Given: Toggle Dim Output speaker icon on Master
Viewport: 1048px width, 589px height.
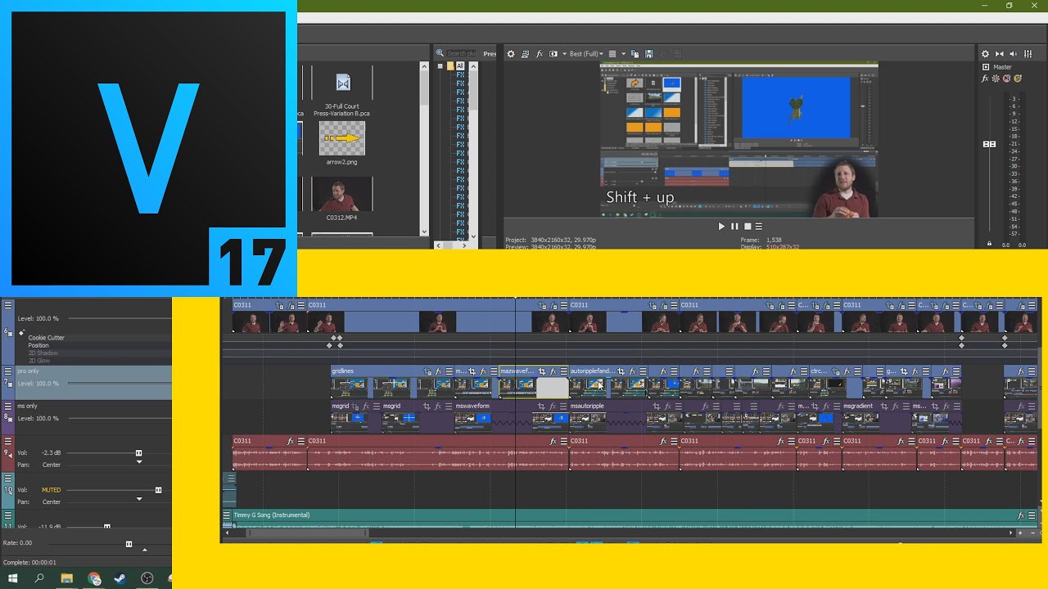Looking at the screenshot, I should 1014,54.
